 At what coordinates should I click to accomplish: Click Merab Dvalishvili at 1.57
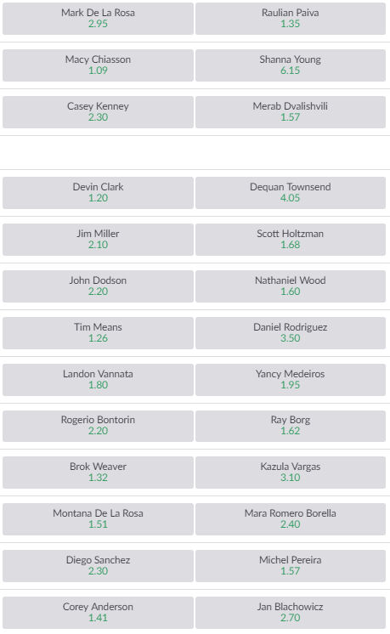(291, 112)
